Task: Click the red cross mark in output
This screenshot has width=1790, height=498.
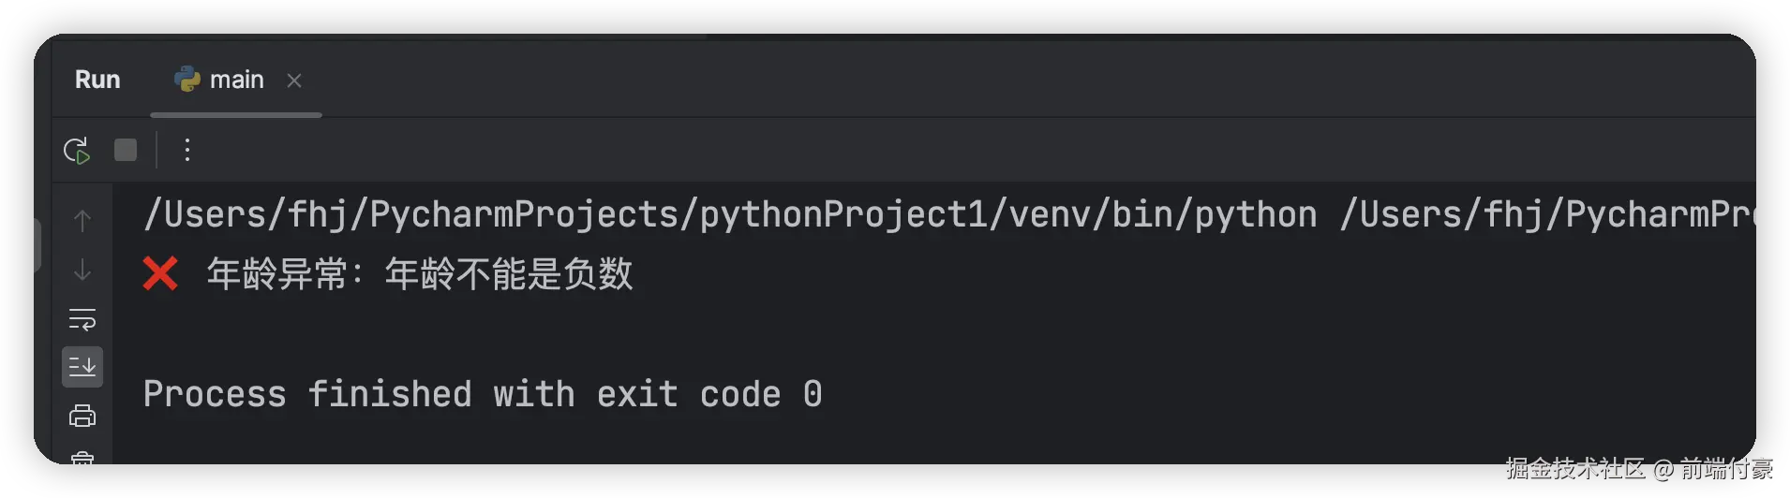Action: pos(160,275)
